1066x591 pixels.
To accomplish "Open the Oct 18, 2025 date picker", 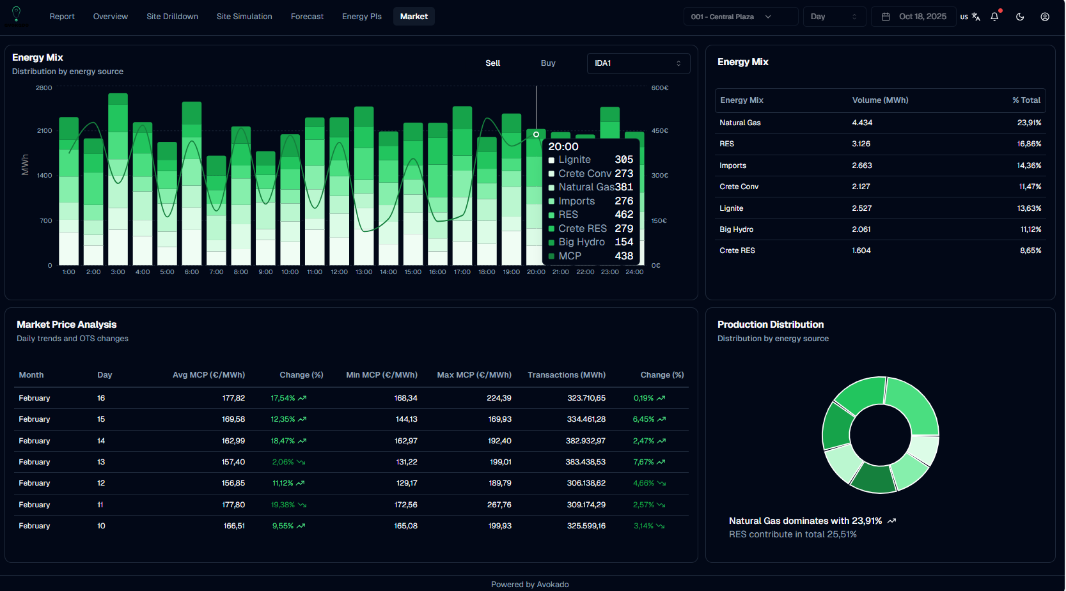I will [914, 17].
